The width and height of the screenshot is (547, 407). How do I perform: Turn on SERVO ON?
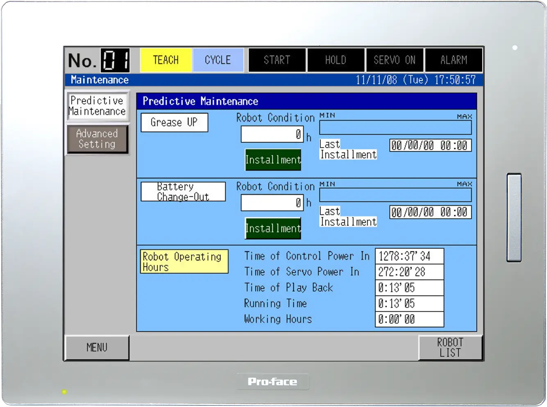click(x=395, y=60)
